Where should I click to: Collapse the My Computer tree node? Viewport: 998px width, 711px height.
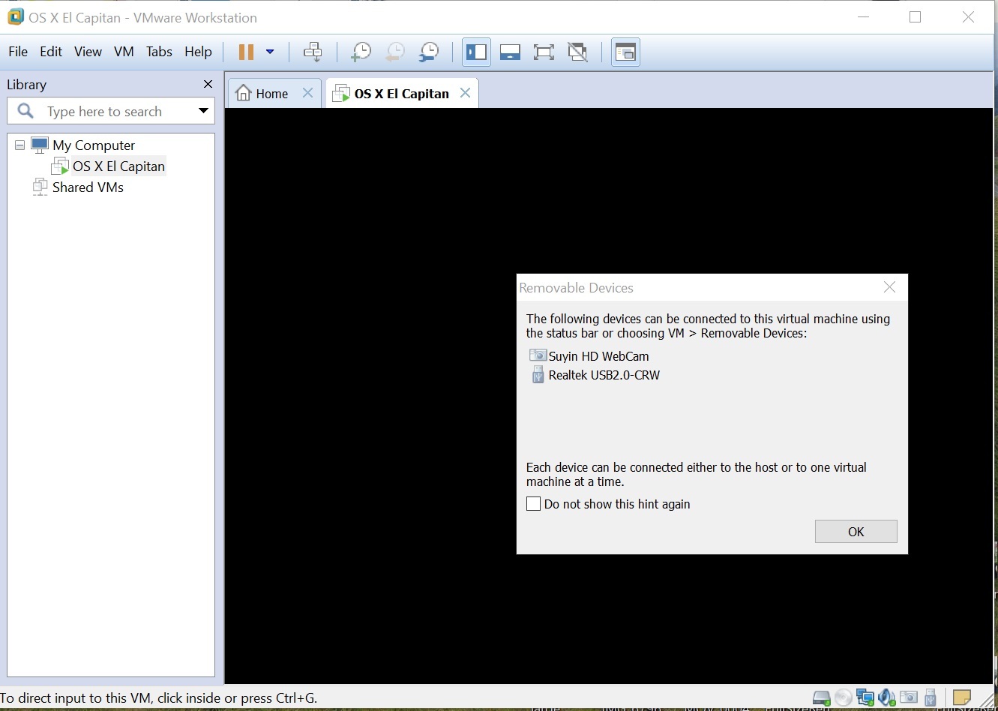pos(19,145)
